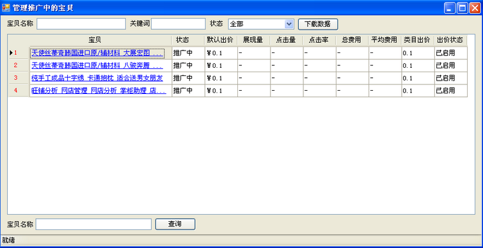483x248 pixels.
Task: Click 推广中 status cell in row 3
Action: (188, 78)
